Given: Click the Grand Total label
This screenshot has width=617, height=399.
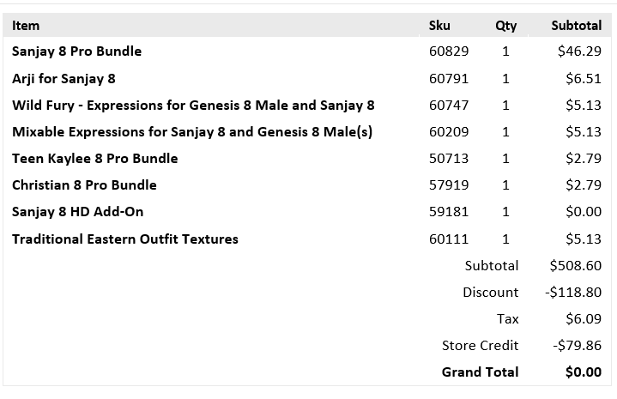Looking at the screenshot, I should point(480,372).
